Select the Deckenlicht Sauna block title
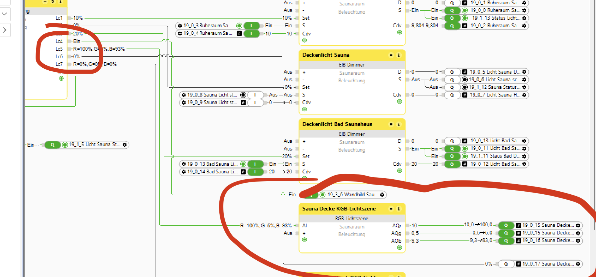The image size is (596, 277). [326, 55]
